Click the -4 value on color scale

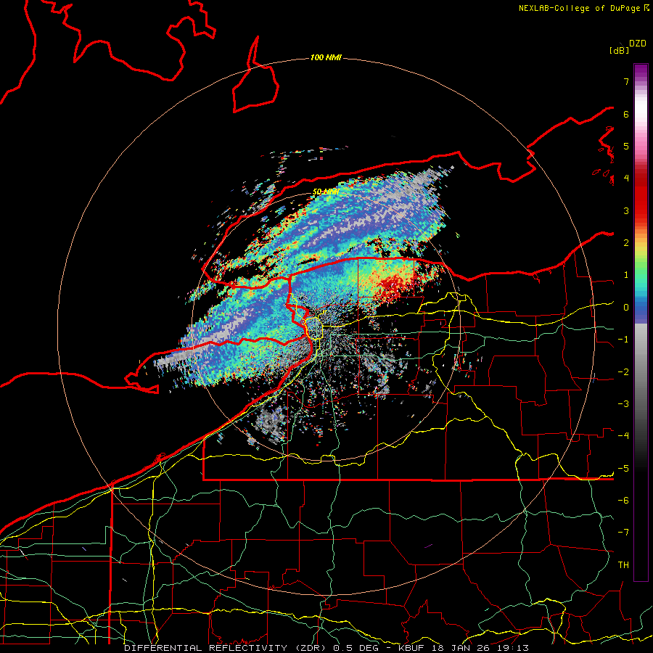tap(623, 436)
